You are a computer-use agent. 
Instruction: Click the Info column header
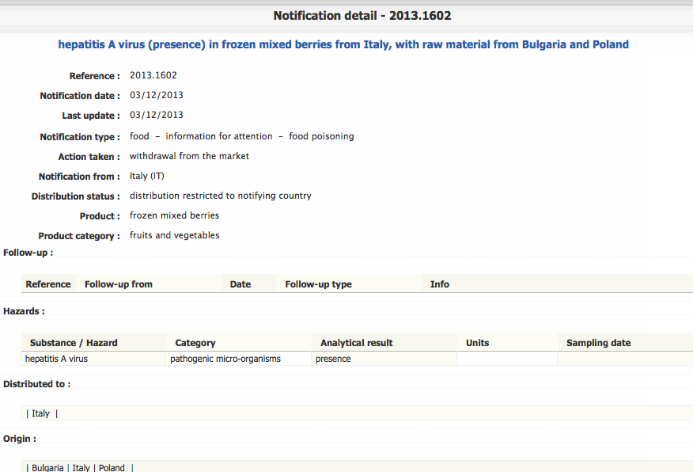440,284
